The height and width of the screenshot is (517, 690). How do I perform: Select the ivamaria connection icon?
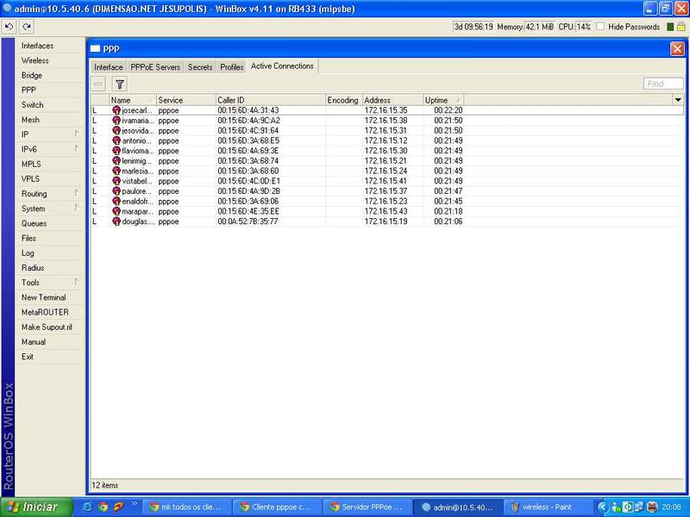pyautogui.click(x=116, y=121)
